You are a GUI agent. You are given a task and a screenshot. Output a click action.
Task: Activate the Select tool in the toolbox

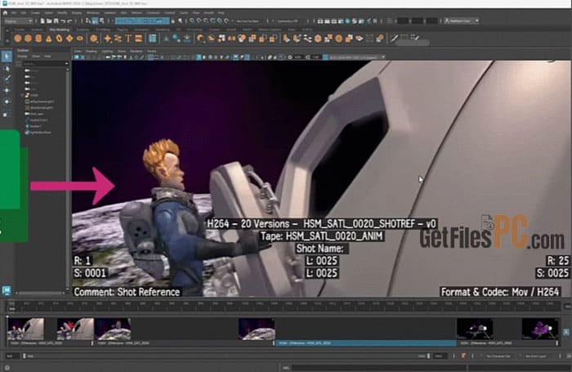[x=7, y=56]
